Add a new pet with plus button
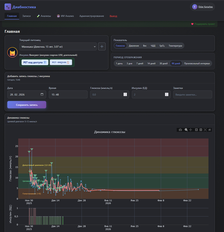This screenshot has width=224, height=232. click(102, 47)
